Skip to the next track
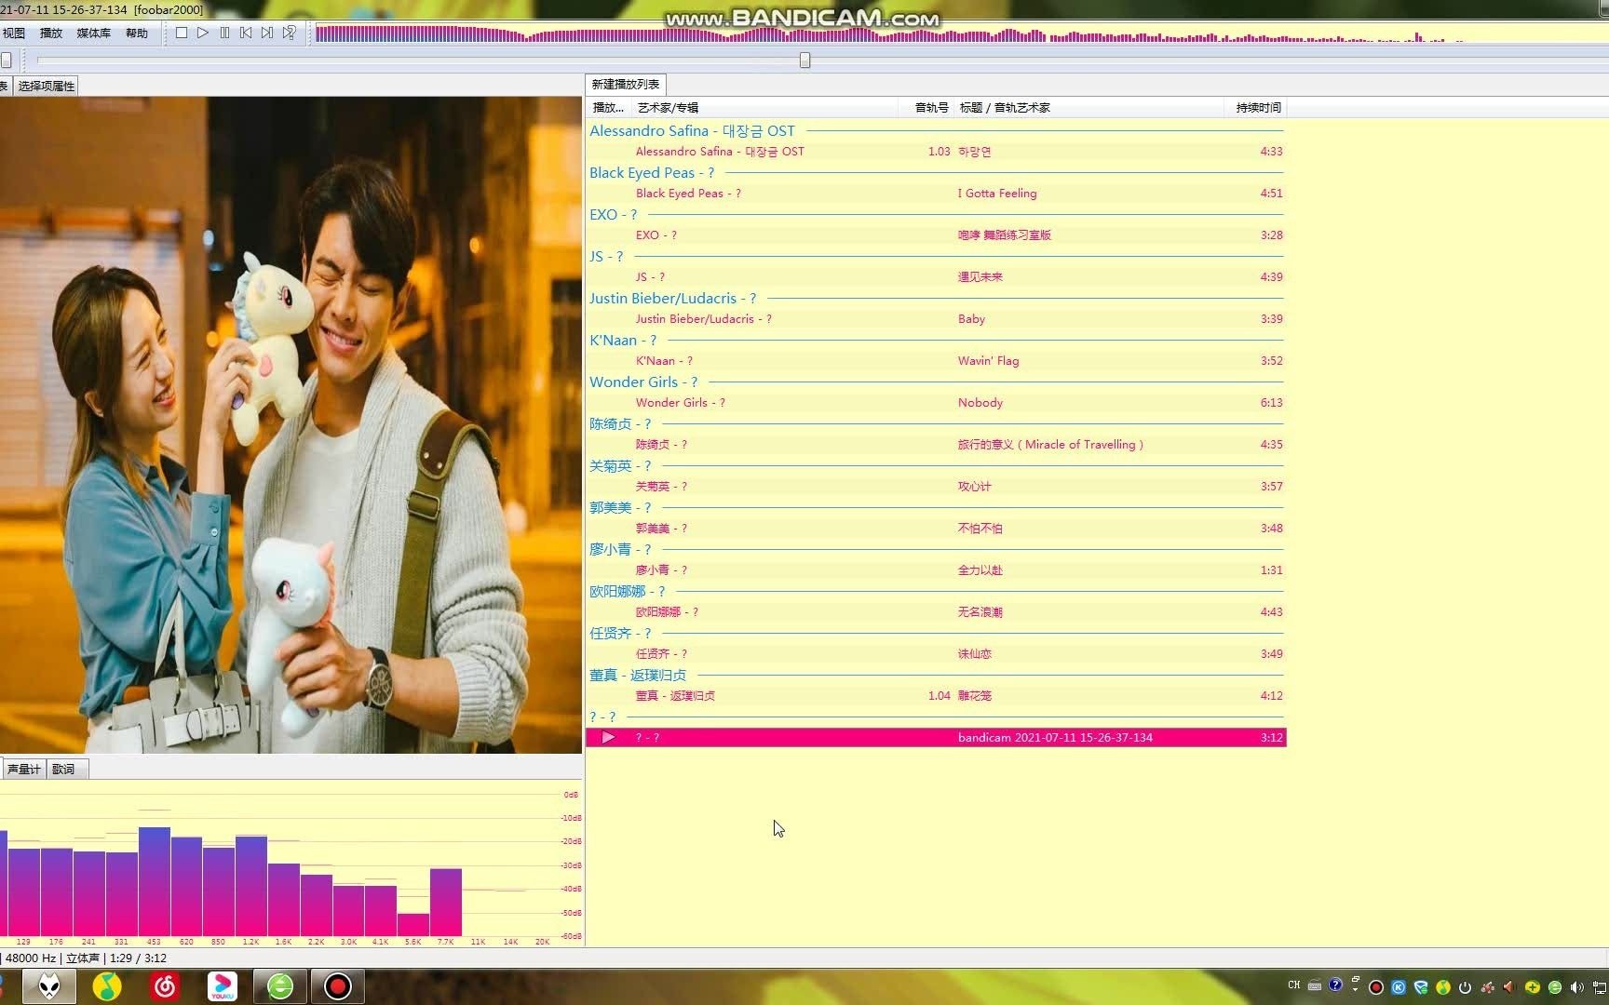 [x=267, y=33]
